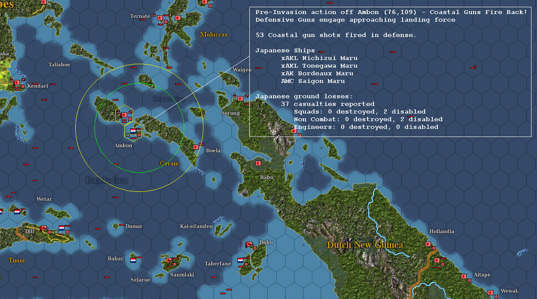Click the Selaroe label
The image size is (537, 299).
pyautogui.click(x=140, y=280)
